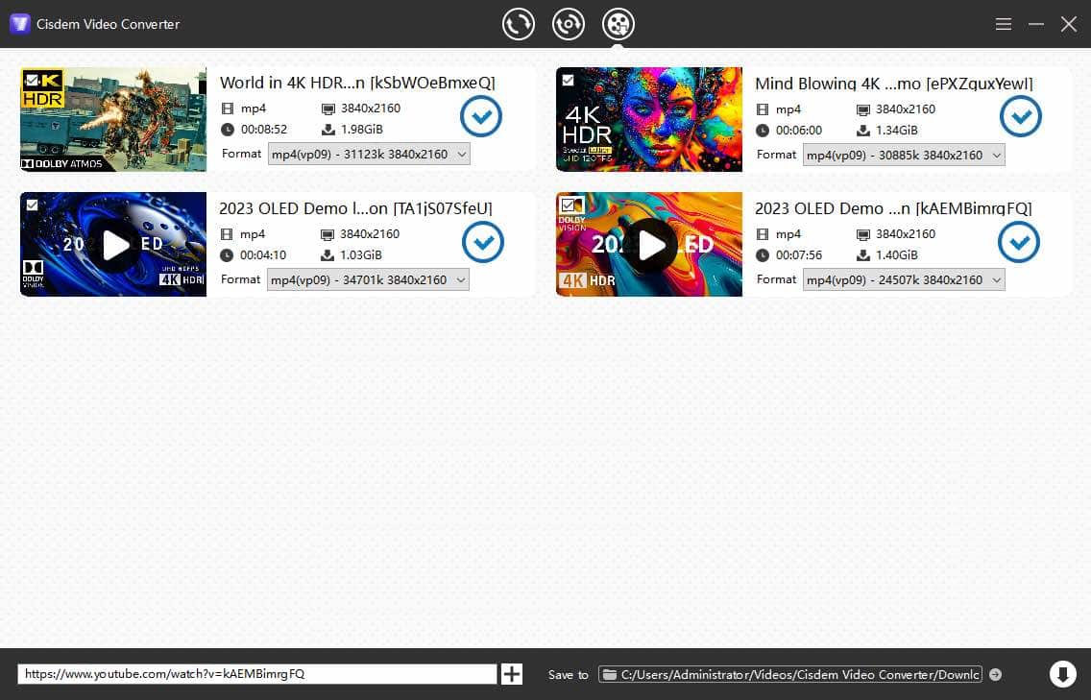1091x700 pixels.
Task: Play the OLED Demo kAEMBimrgFQ video preview
Action: pos(649,245)
